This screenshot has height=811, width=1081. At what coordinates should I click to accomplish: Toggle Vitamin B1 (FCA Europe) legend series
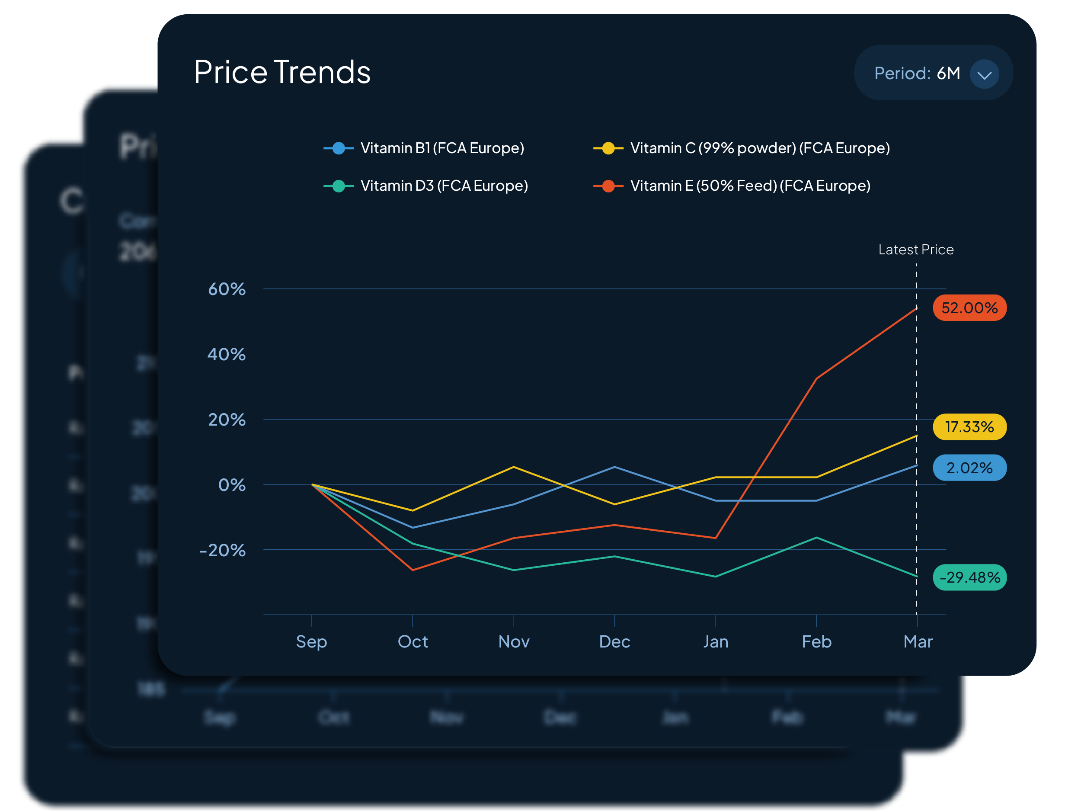pyautogui.click(x=442, y=147)
